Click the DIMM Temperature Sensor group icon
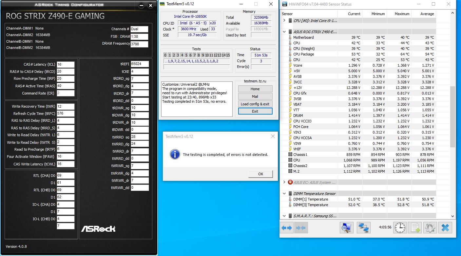 coord(290,194)
